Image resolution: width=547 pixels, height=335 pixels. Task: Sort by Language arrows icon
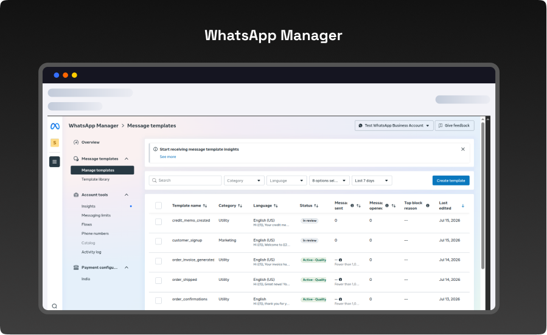pyautogui.click(x=276, y=205)
